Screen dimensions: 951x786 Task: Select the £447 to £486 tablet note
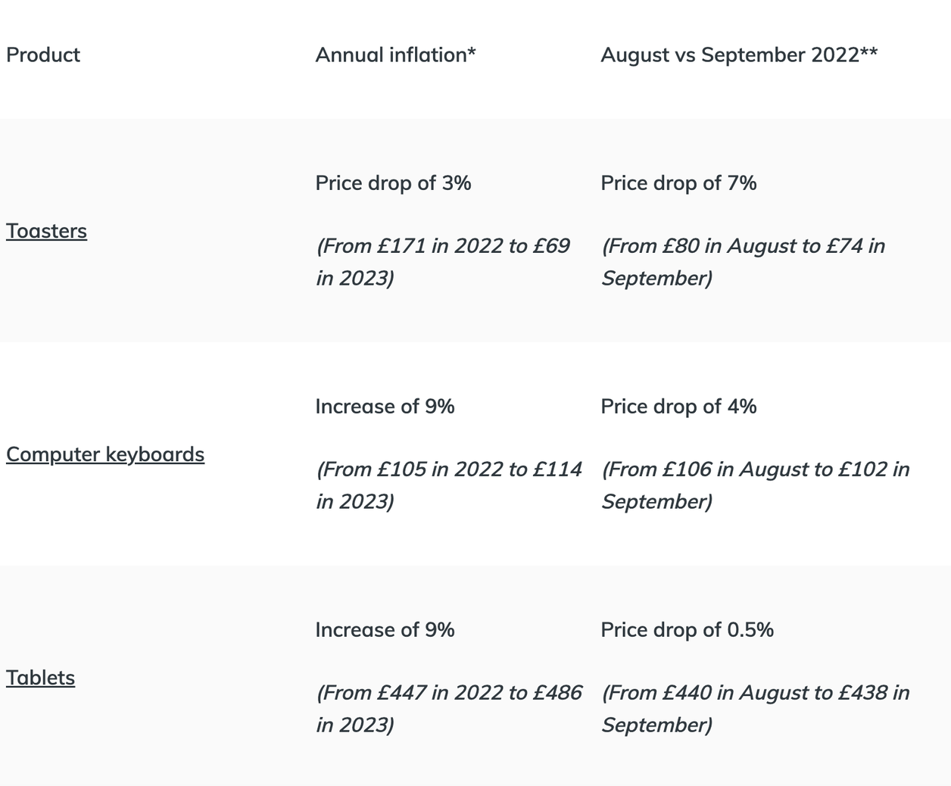(448, 708)
